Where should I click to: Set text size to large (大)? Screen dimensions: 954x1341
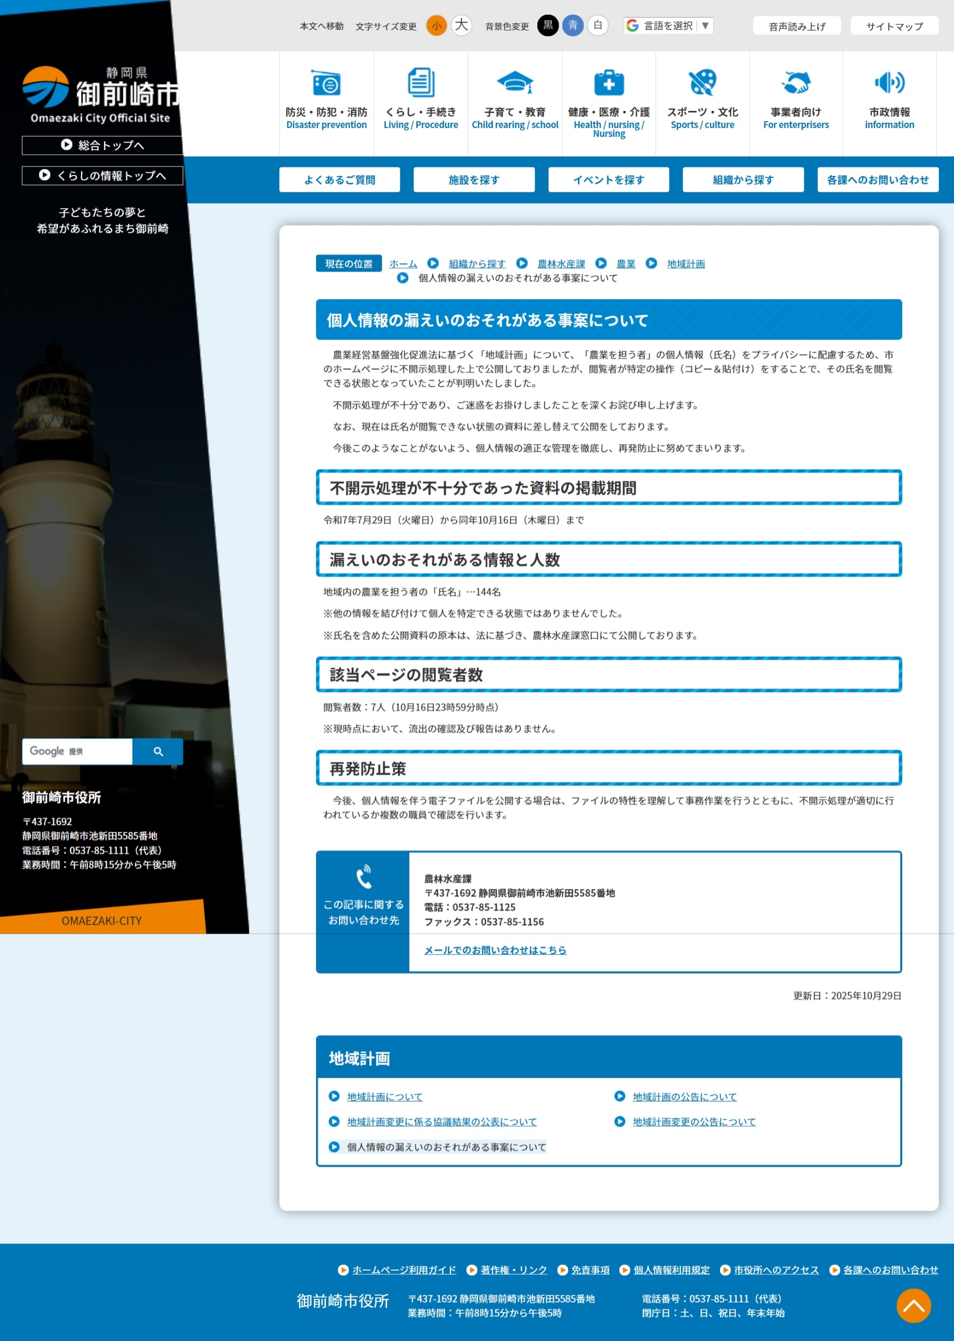point(462,26)
